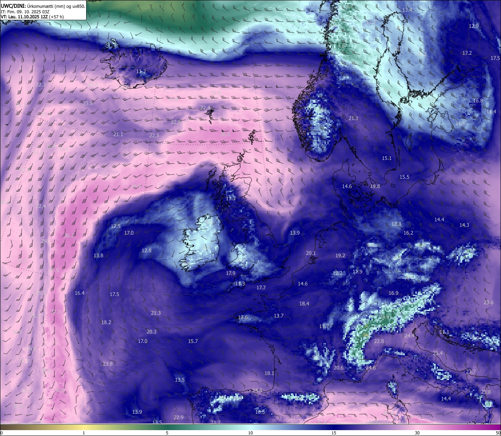The height and width of the screenshot is (436, 501).
Task: Click the 23.7 value on the map
Action: click(470, 371)
